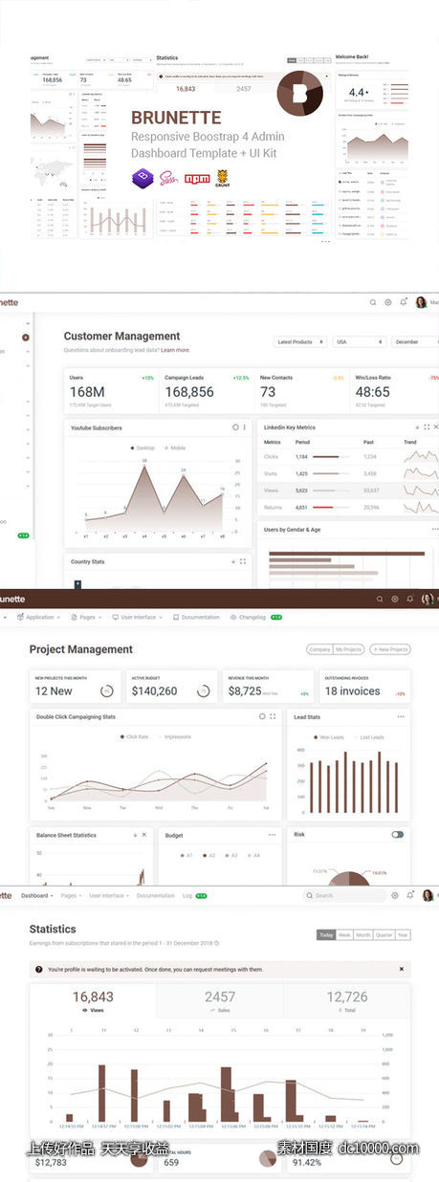Screen dimensions: 439x1182
Task: Toggle Mobile legend in Youtube Subscribers chart
Action: [174, 448]
